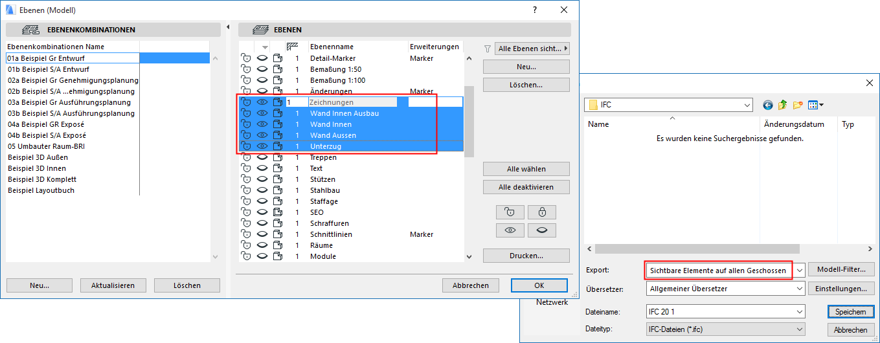Click the layer filter funnel icon
Screen dimensions: 880x343
[488, 49]
